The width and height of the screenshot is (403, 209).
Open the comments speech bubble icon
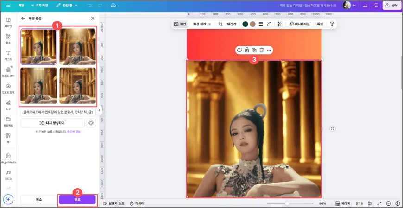(x=376, y=6)
